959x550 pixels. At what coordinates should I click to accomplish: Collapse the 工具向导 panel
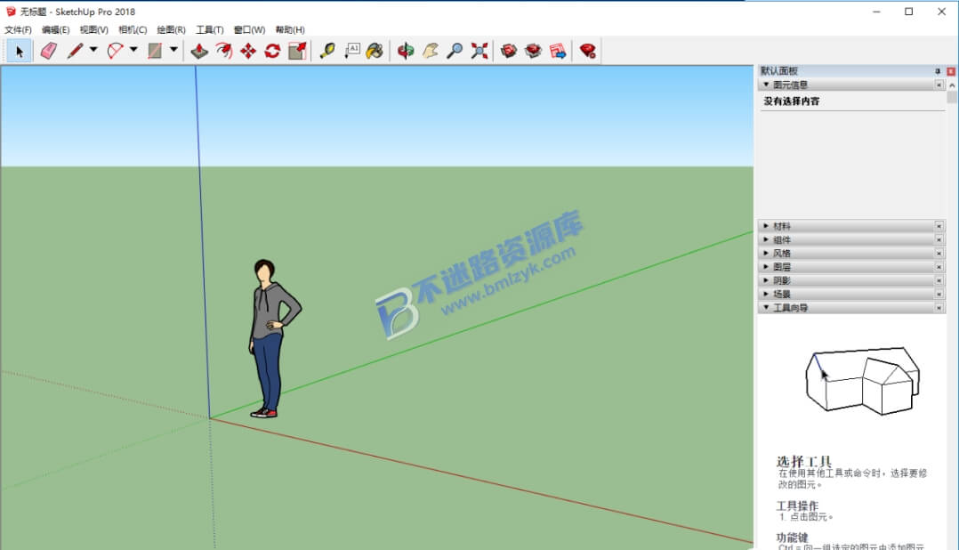[766, 307]
